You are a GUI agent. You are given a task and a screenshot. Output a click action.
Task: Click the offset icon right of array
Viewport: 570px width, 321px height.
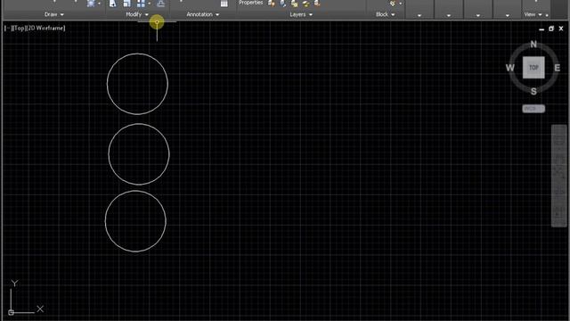[160, 4]
